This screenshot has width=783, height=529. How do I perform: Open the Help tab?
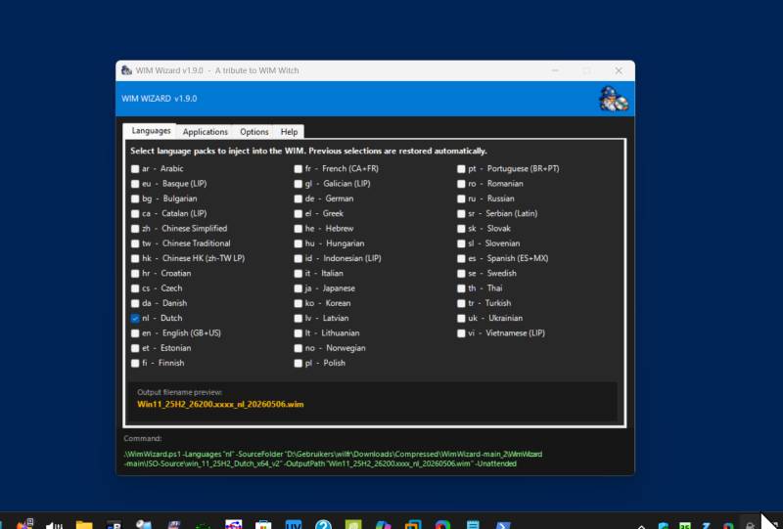(x=289, y=132)
